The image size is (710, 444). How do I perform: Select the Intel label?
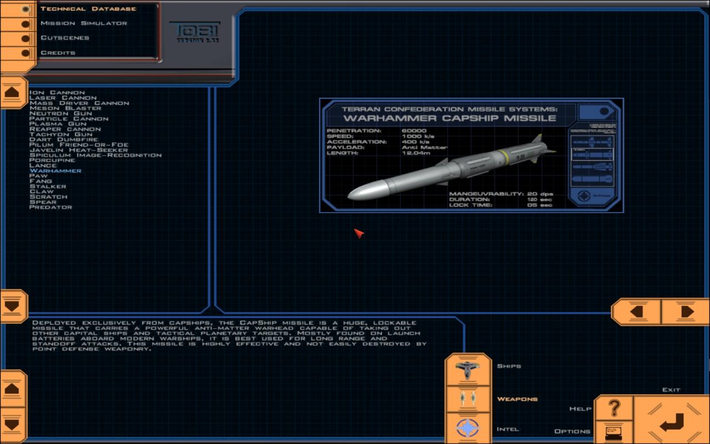(508, 429)
